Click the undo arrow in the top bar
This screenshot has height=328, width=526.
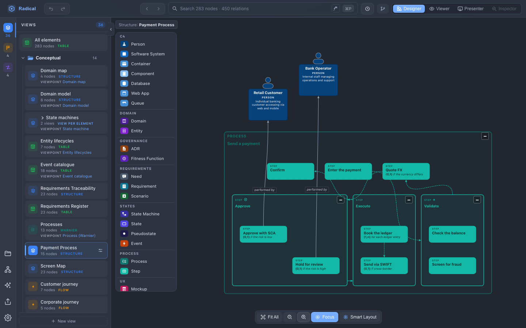51,9
